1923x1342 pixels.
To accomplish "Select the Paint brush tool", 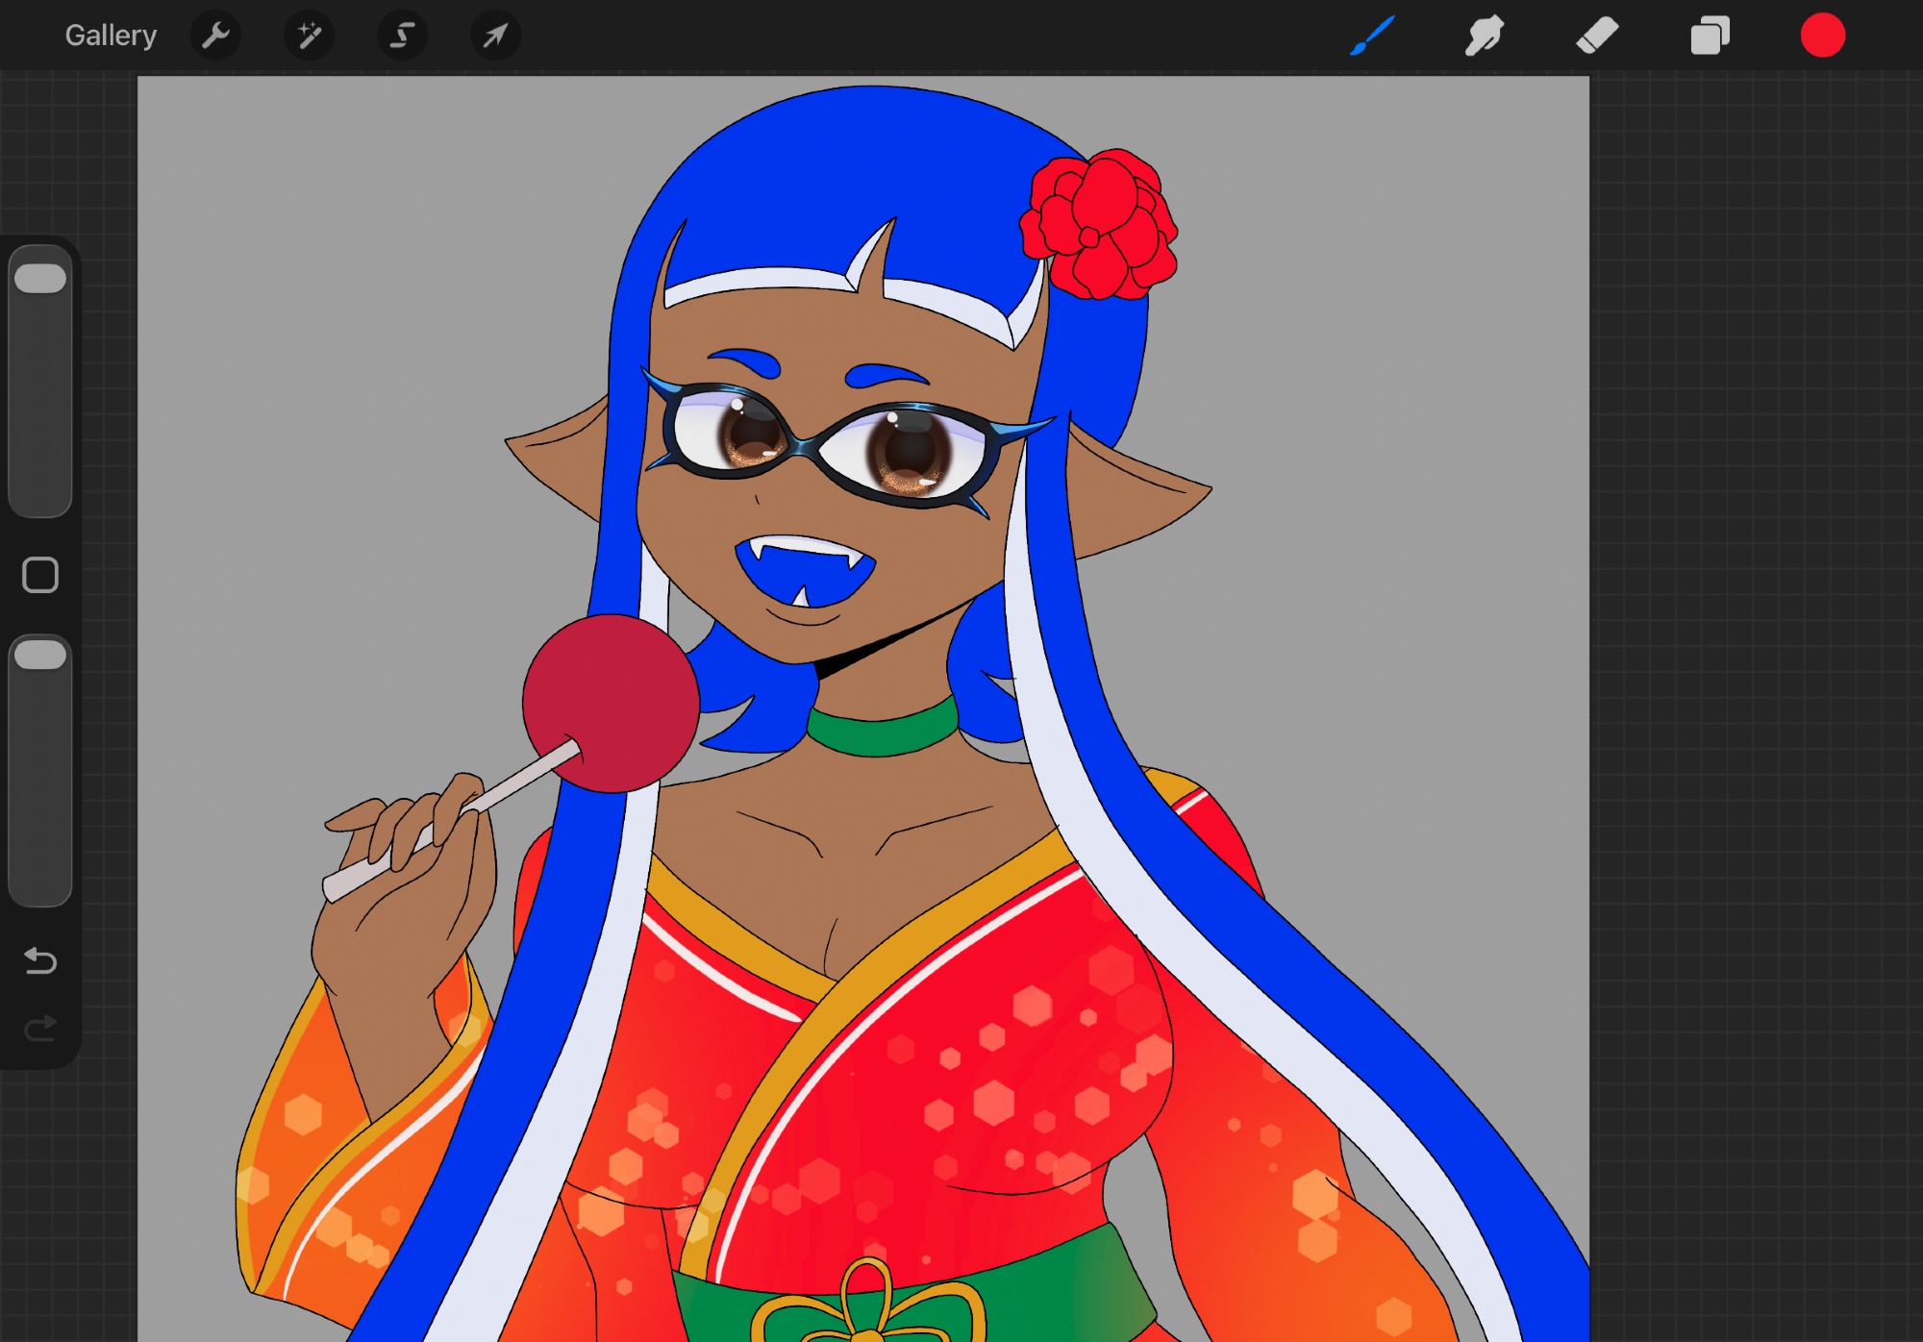I will (1372, 36).
